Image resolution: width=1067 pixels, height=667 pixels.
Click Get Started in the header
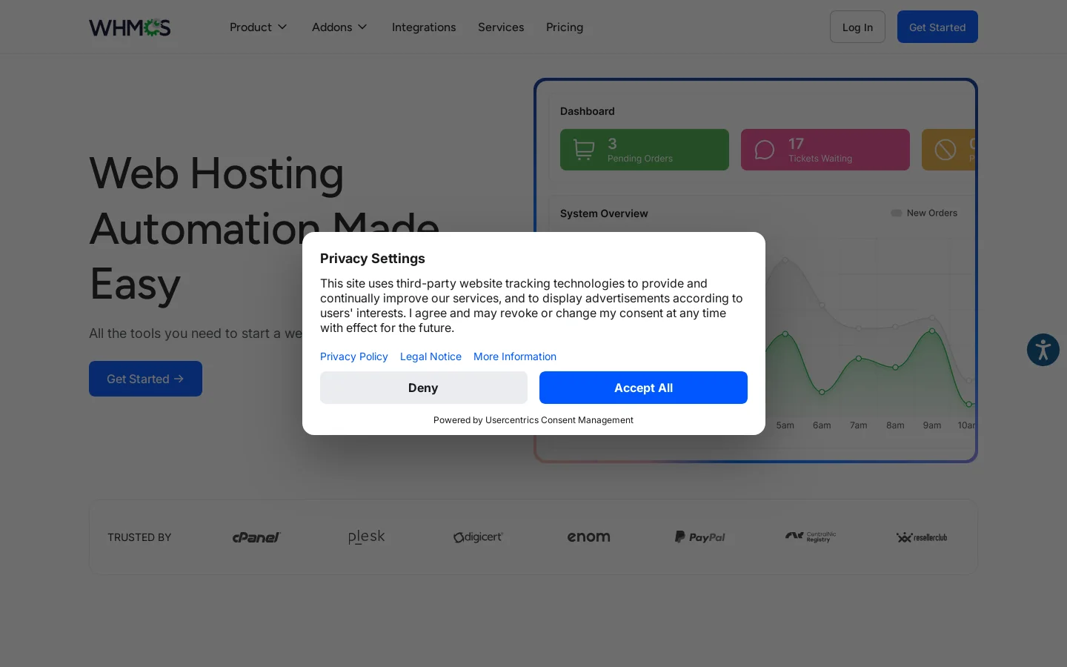pyautogui.click(x=937, y=27)
